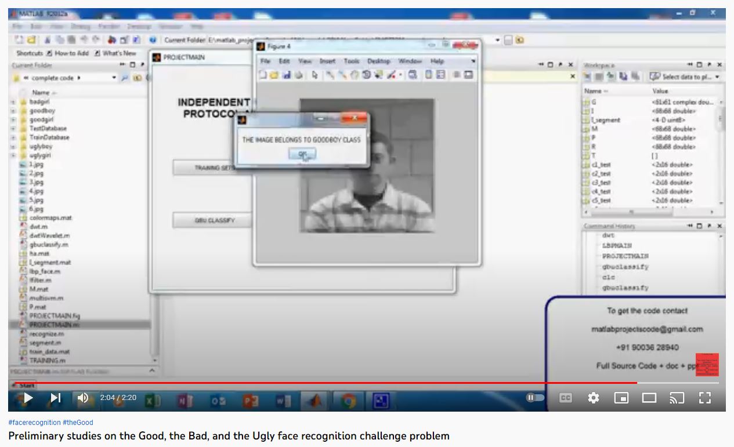Expand the TrainDatabase folder node

13,137
